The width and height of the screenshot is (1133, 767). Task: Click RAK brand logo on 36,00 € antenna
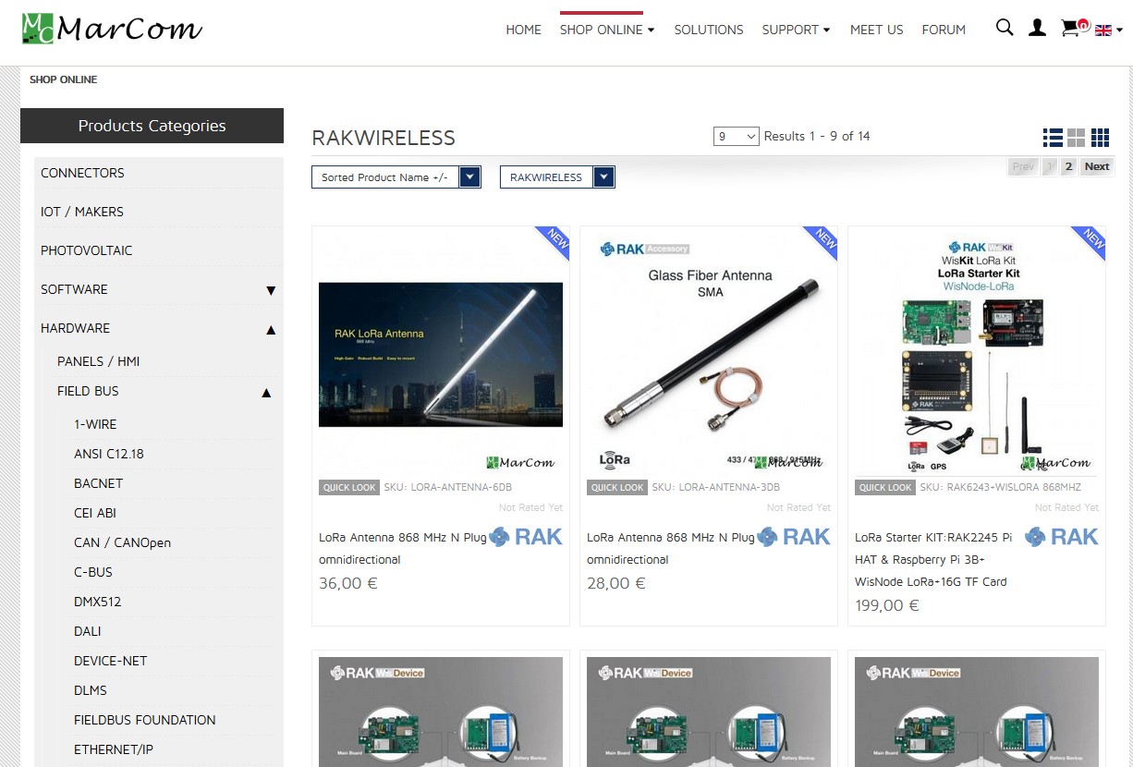coord(525,537)
